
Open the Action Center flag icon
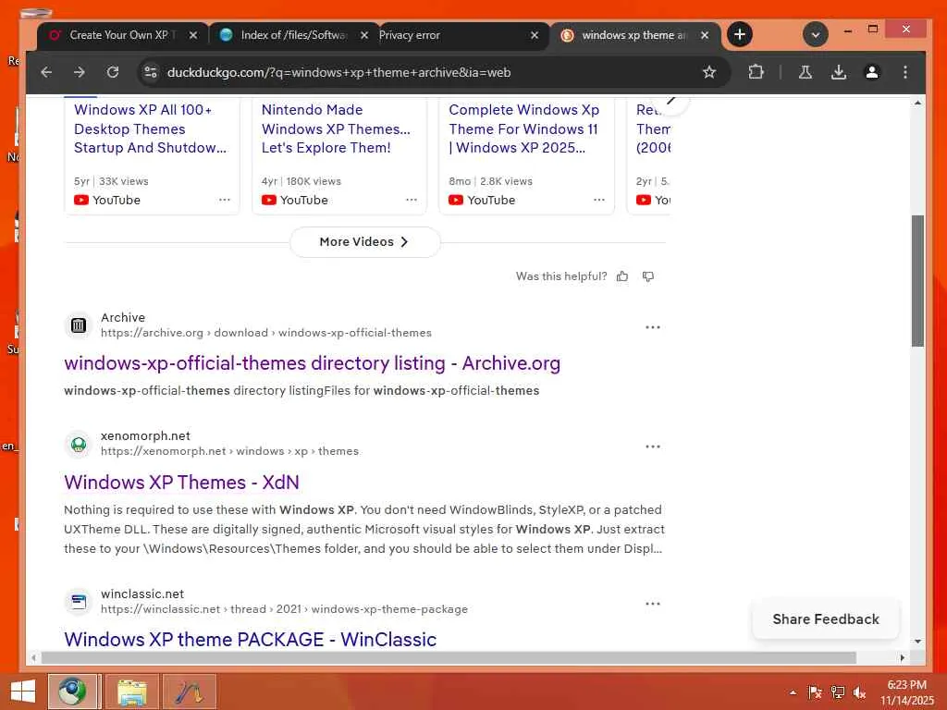click(815, 692)
